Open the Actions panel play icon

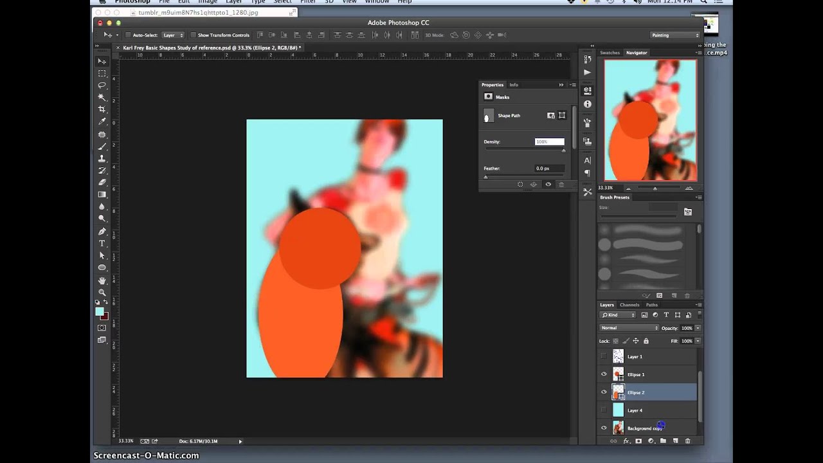click(x=587, y=73)
